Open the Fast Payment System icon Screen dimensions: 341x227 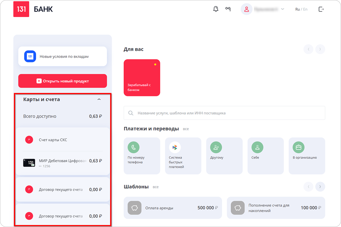tap(175, 147)
